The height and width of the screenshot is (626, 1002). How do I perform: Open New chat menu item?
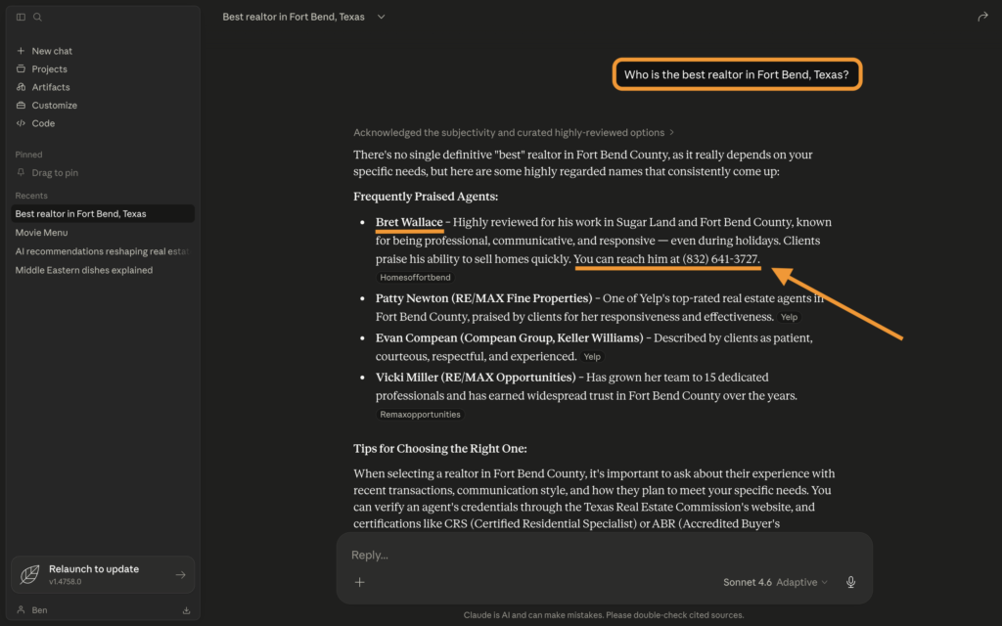(x=52, y=51)
